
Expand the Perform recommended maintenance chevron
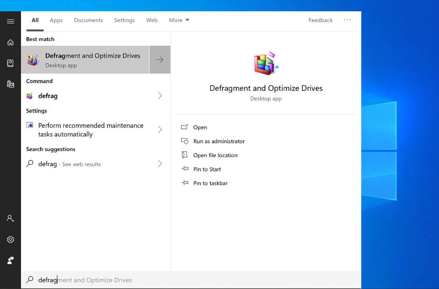tap(160, 130)
